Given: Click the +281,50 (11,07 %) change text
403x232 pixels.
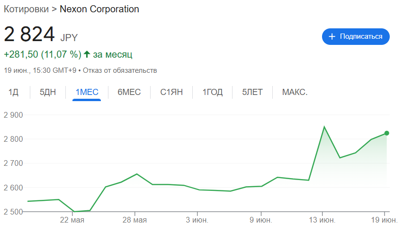Looking at the screenshot, I should pyautogui.click(x=43, y=54).
